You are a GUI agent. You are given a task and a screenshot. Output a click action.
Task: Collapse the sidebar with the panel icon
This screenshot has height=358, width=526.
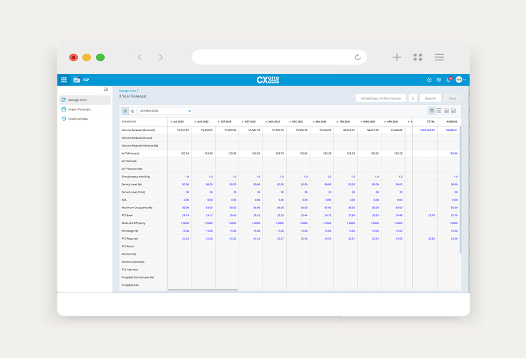pyautogui.click(x=105, y=89)
